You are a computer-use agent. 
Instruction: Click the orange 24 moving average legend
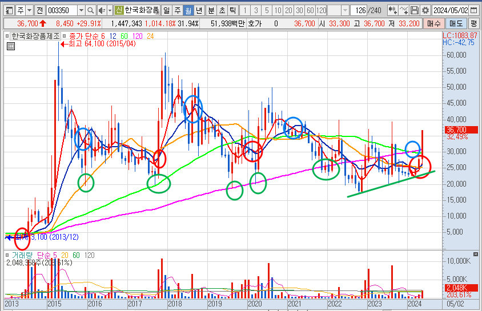click(x=150, y=36)
